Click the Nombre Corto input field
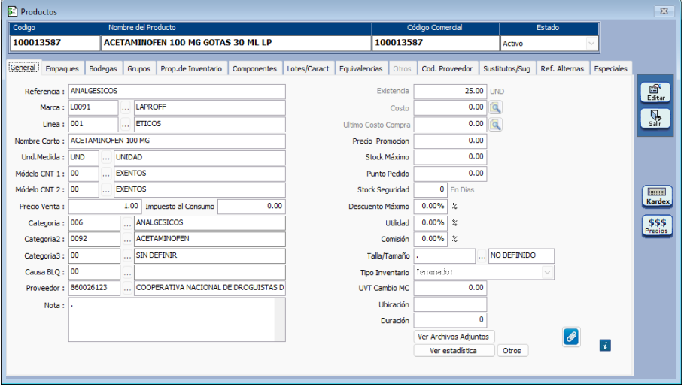Screen dimensions: 684x387 coord(177,141)
